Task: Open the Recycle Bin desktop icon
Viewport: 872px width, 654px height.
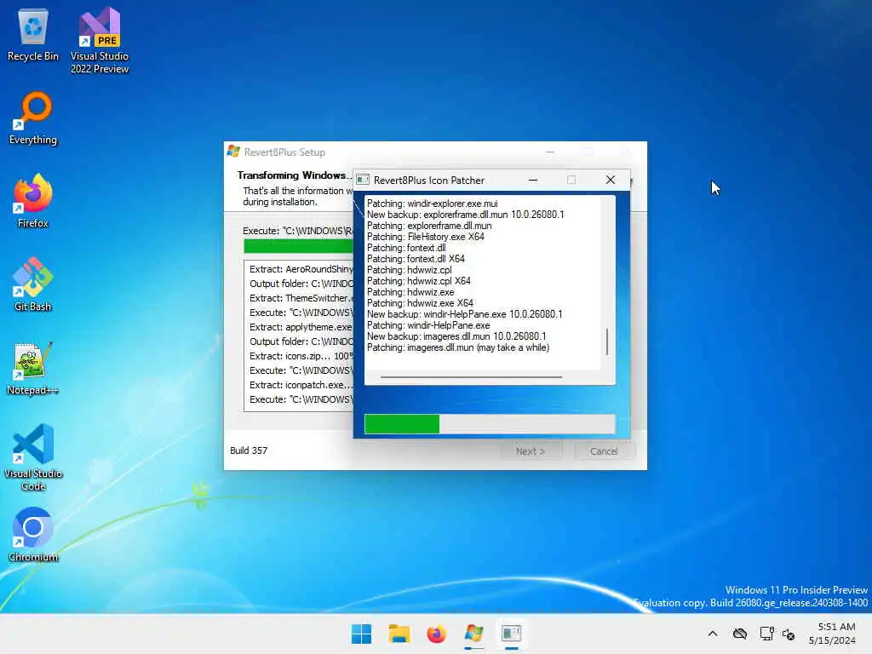Action: pos(33,34)
